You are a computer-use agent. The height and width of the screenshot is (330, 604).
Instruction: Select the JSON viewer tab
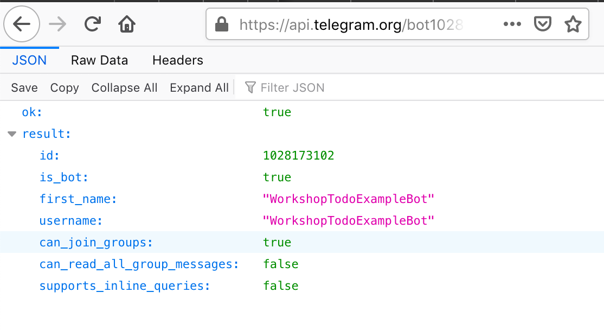point(29,60)
